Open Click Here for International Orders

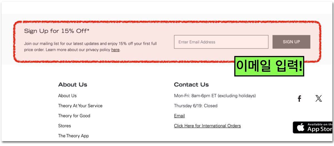[x=207, y=126]
